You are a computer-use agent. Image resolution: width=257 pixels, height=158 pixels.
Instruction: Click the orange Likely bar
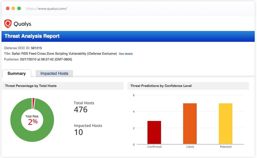tap(190, 124)
